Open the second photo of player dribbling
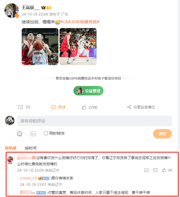This screenshot has width=180, height=197. coord(78,47)
